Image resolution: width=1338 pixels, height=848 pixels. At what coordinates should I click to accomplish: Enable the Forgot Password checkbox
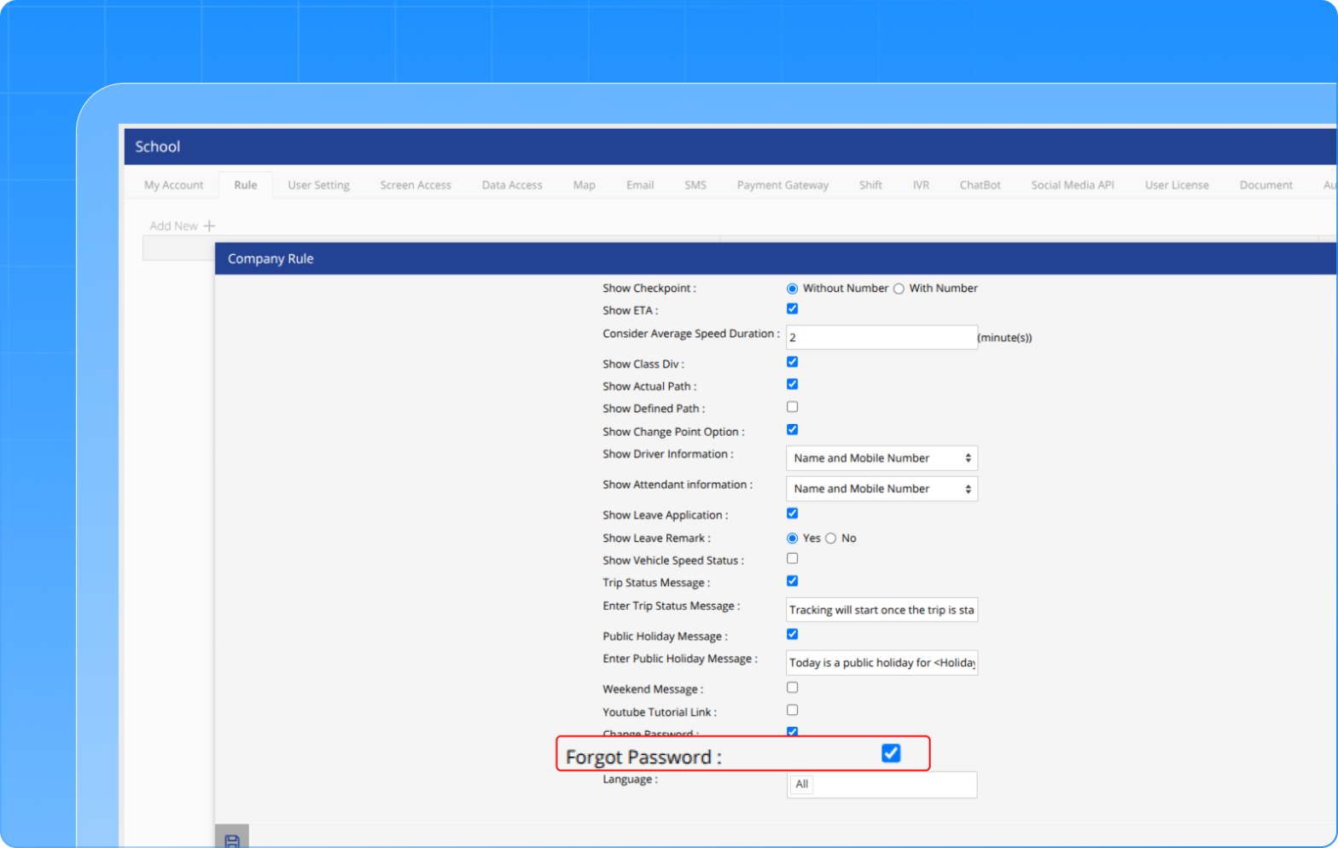(890, 753)
